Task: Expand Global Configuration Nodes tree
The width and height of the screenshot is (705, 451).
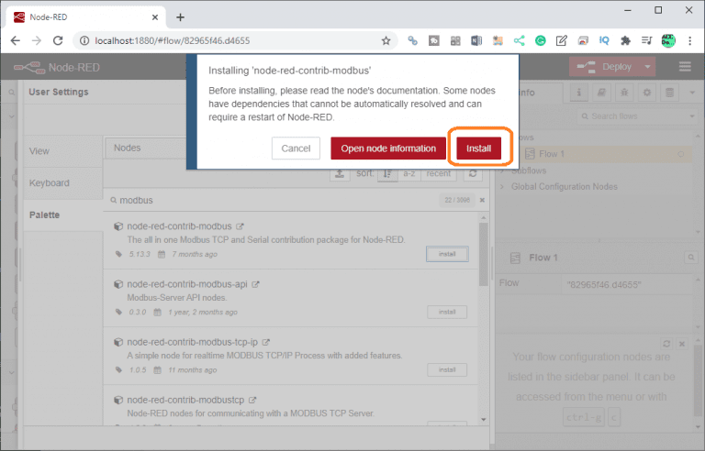Action: pos(502,187)
